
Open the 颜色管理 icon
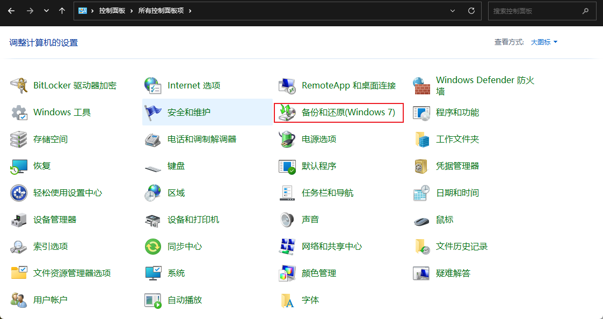(287, 273)
